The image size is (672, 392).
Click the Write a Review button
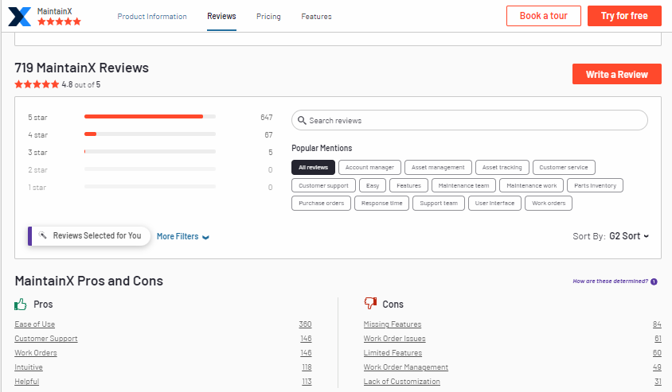click(617, 74)
